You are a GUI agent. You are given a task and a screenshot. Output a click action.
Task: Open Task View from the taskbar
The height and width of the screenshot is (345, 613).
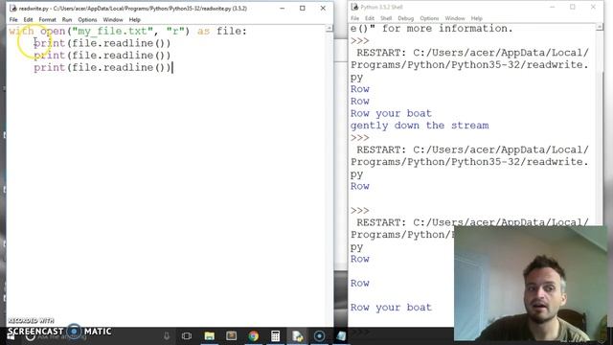click(x=187, y=335)
